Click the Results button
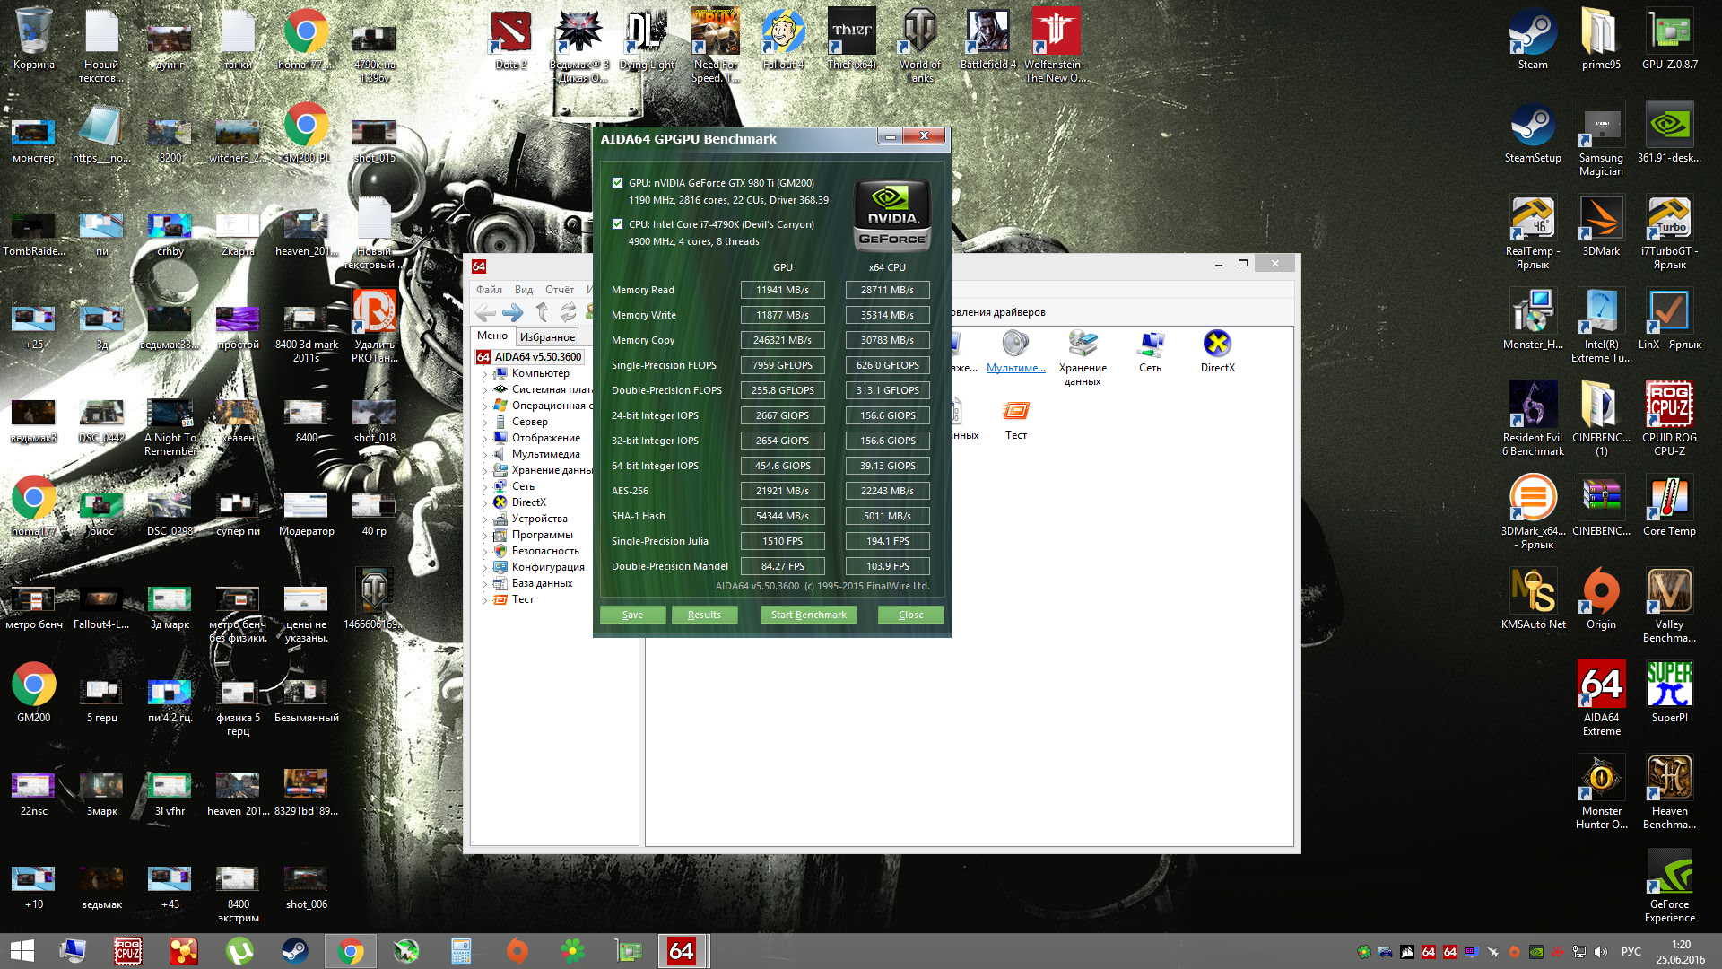 704,615
